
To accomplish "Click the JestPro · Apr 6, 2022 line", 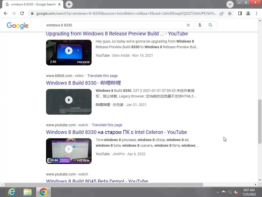I will pos(129,154).
